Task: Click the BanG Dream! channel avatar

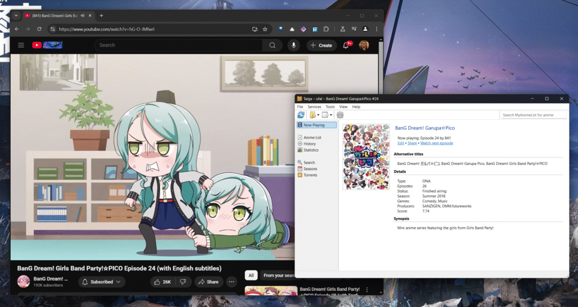Action: 24,282
